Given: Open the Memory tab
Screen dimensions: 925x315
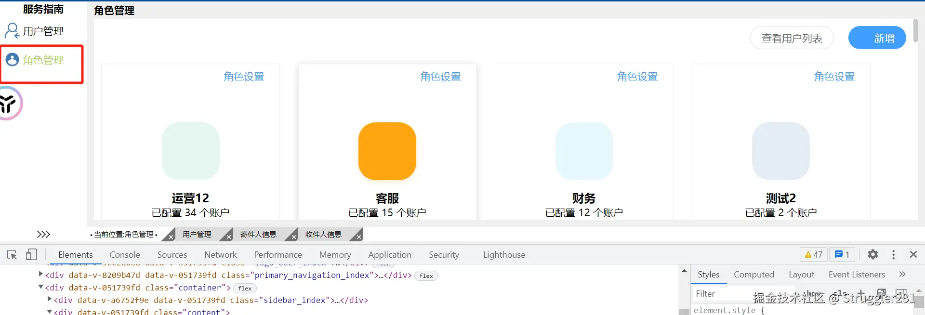Looking at the screenshot, I should [x=335, y=254].
